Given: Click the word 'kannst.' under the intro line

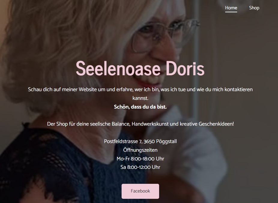Looking at the screenshot, I should pos(140,98).
